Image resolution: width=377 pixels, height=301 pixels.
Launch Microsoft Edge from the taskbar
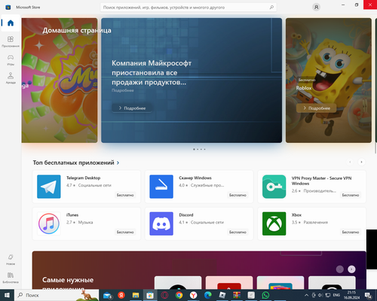click(208, 295)
